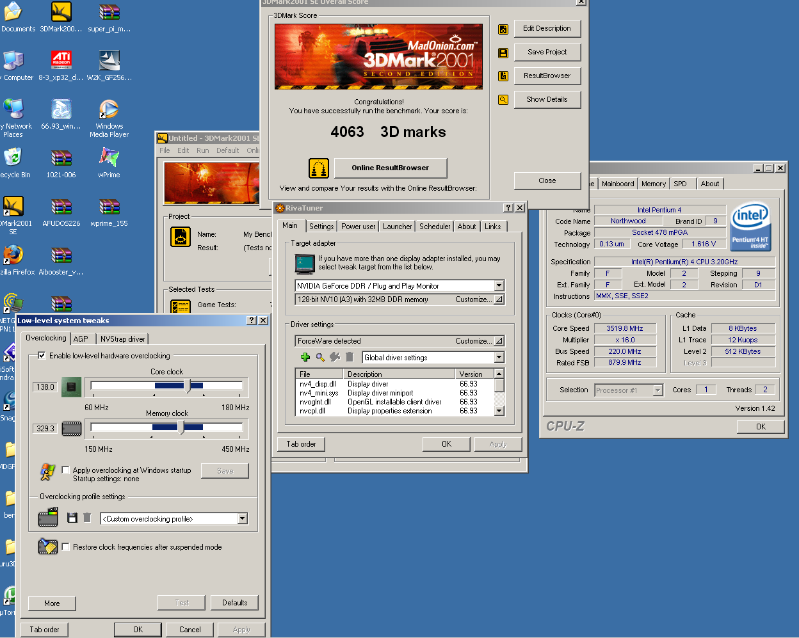799x638 pixels.
Task: Open the Scheduler tab in RivaTuner
Action: [435, 227]
